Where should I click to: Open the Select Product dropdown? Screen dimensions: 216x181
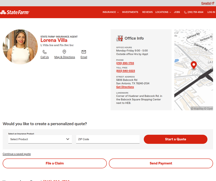[40, 139]
